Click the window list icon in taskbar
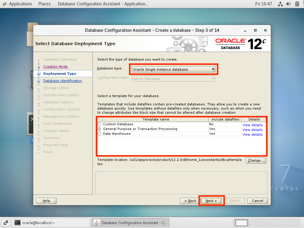Screen dimensions: 304x228 (6, 223)
